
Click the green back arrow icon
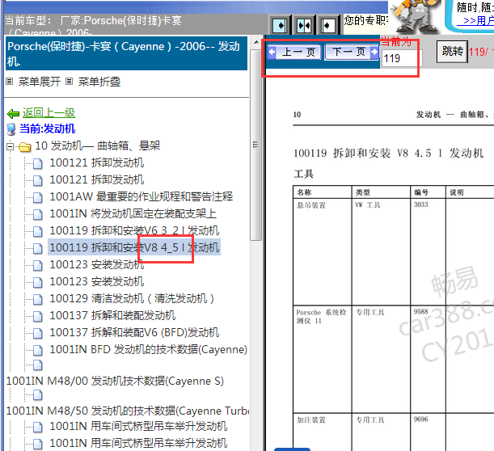pyautogui.click(x=13, y=113)
